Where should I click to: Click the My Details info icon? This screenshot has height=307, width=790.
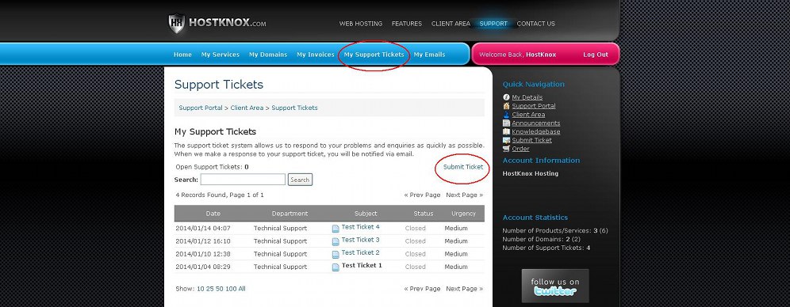(x=506, y=97)
